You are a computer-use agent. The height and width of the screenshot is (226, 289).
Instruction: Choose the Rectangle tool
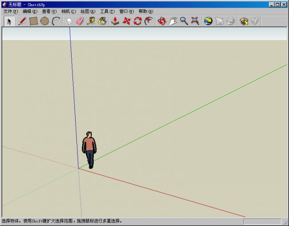click(33, 21)
